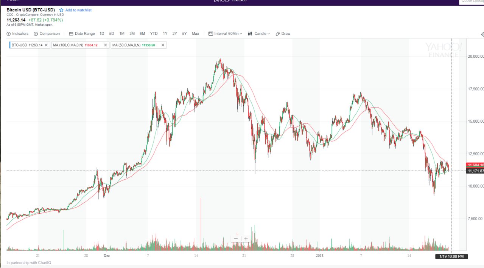Screen dimensions: 484x268
Task: Open the Comparison panel
Action: (x=47, y=34)
